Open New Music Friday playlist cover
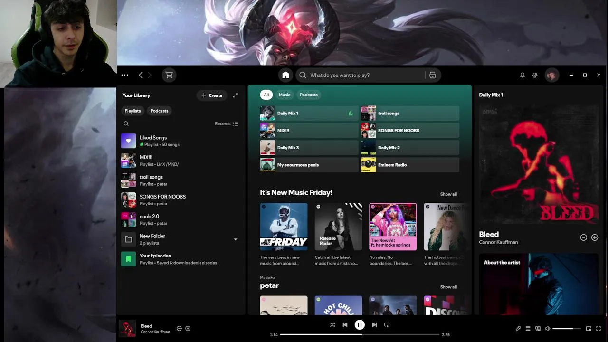 [x=284, y=227]
